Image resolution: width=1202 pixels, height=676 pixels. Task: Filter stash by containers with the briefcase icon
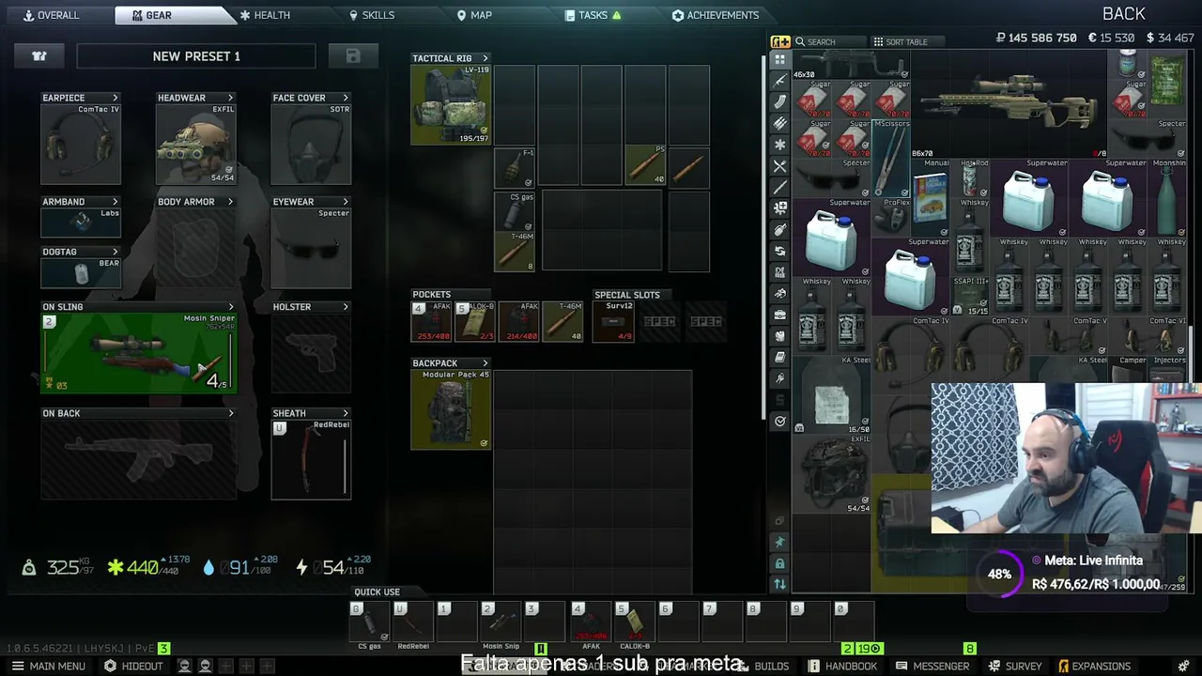pyautogui.click(x=779, y=315)
